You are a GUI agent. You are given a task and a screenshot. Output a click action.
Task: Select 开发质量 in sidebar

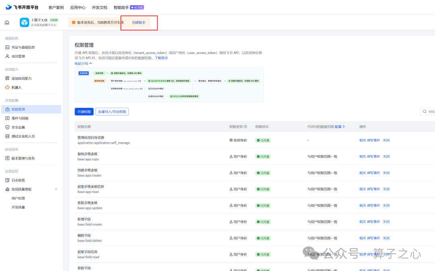tap(18, 207)
